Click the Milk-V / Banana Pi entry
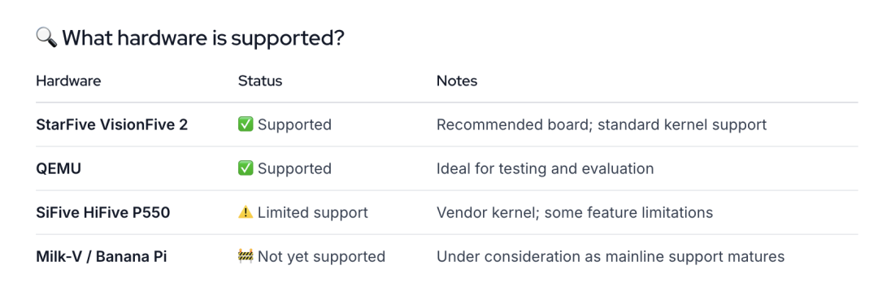Image resolution: width=878 pixels, height=296 pixels. click(102, 257)
